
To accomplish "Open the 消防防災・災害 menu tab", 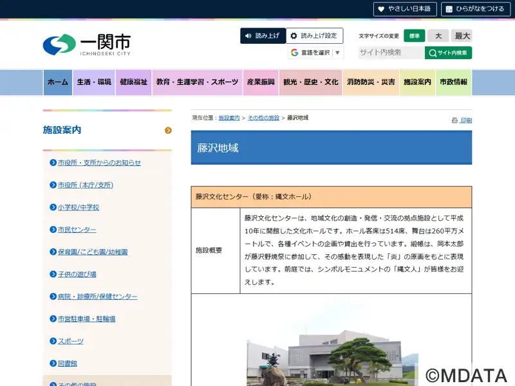I will [x=371, y=82].
